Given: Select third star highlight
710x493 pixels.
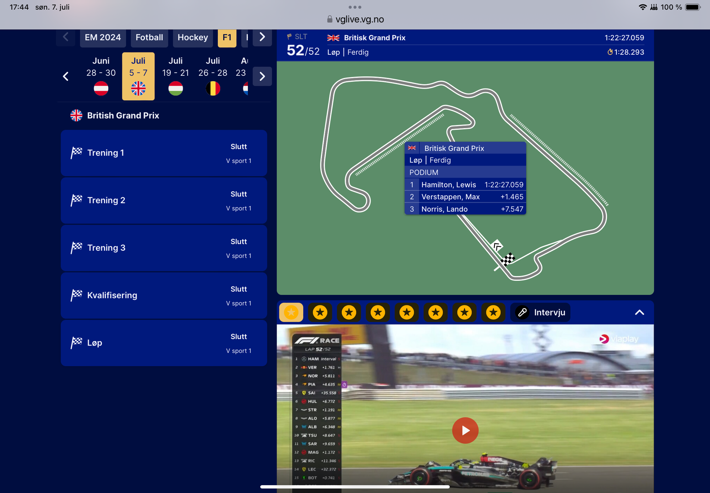Looking at the screenshot, I should [x=349, y=312].
